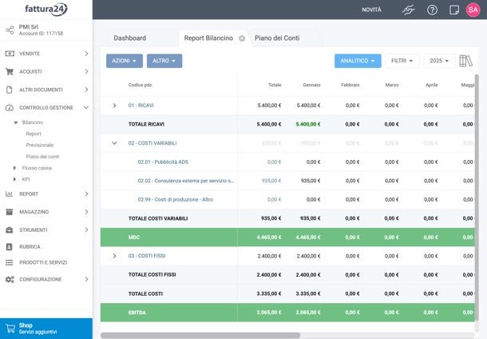The height and width of the screenshot is (339, 487).
Task: Expand the Magazzino menu arrow
Action: click(x=86, y=212)
